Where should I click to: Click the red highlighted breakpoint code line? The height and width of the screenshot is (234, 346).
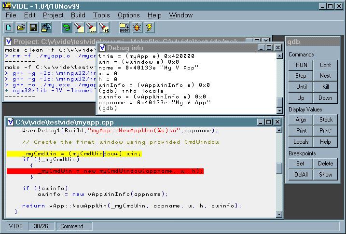pyautogui.click(x=105, y=171)
